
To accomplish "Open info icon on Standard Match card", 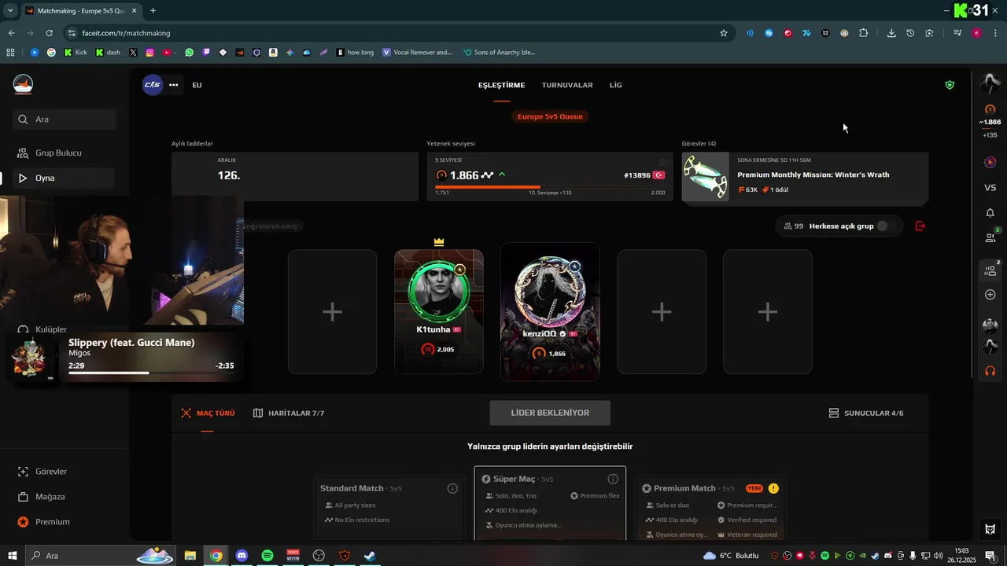I will (452, 488).
